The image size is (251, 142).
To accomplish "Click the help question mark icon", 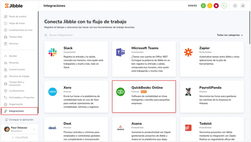I will [x=235, y=6].
